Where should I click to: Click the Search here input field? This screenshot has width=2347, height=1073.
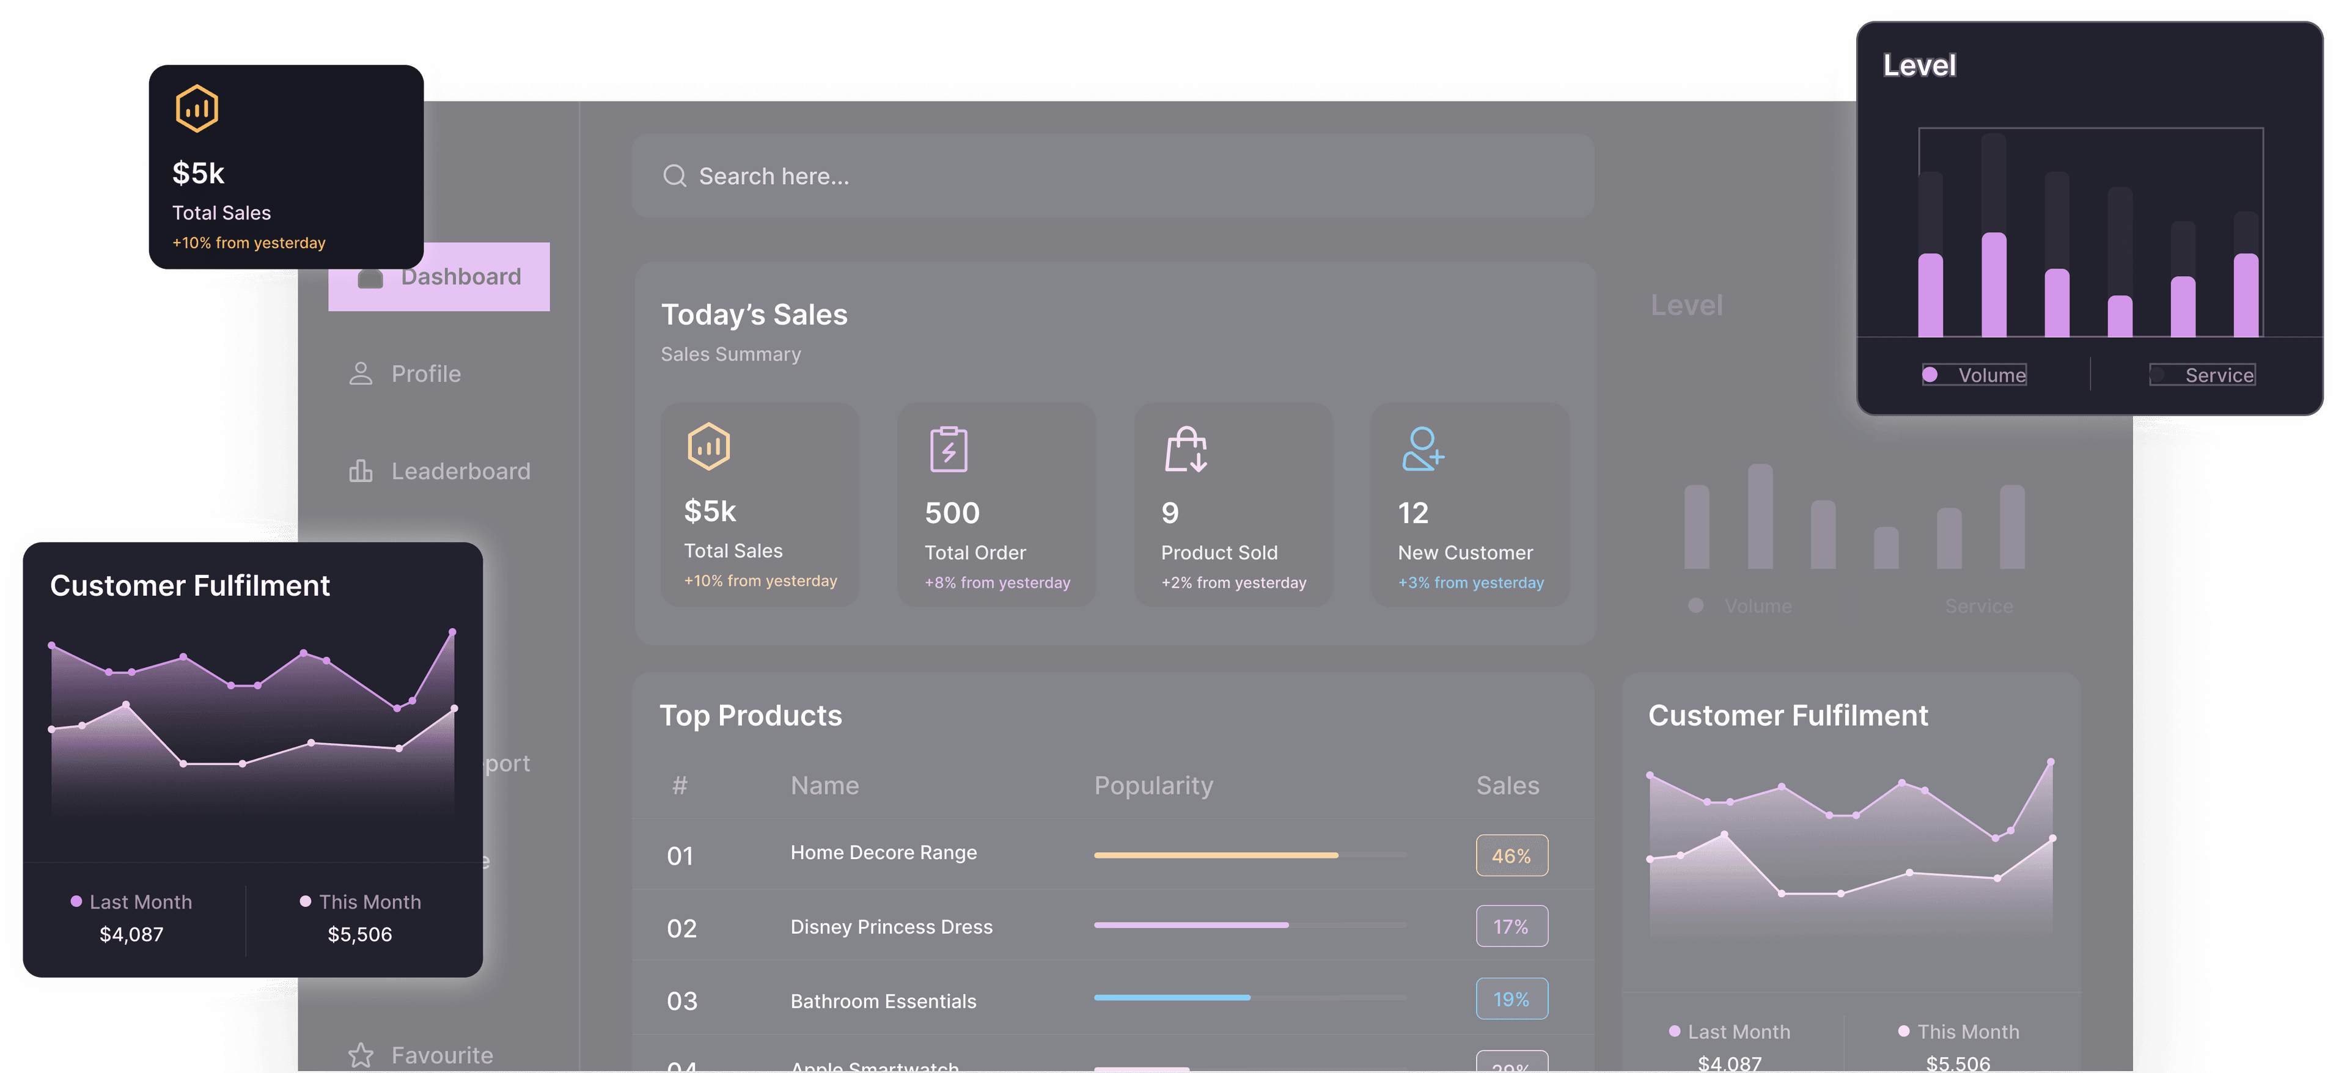coord(1112,176)
